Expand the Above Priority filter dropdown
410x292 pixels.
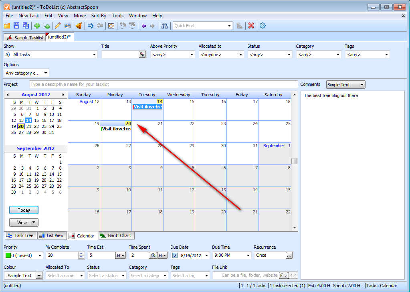pyautogui.click(x=192, y=55)
